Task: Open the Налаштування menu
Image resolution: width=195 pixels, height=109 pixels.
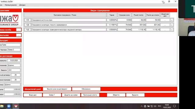Action: click(11, 5)
